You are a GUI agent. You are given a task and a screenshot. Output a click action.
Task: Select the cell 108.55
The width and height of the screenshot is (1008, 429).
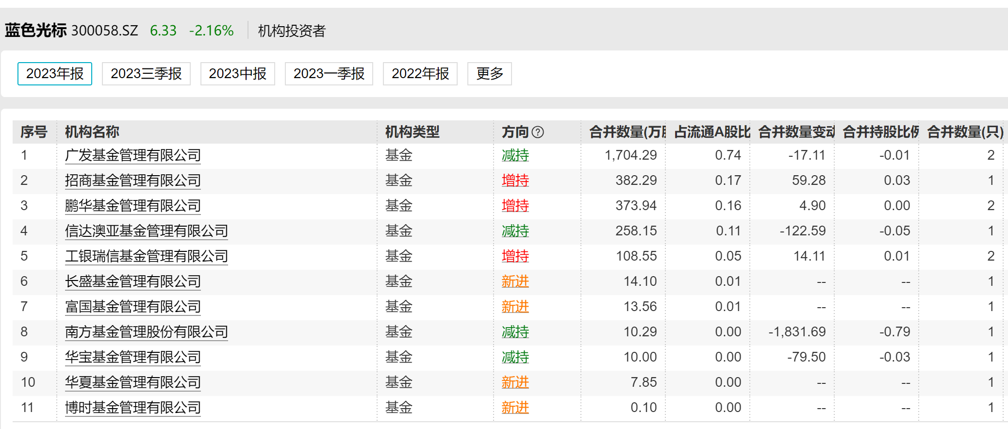(636, 256)
